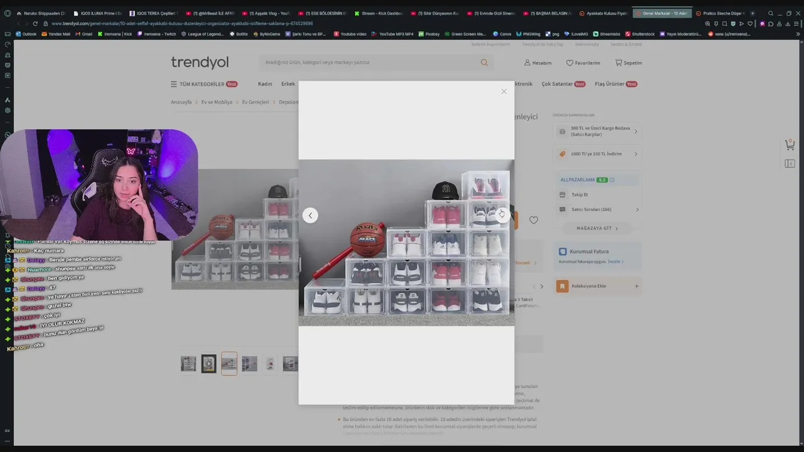Select the Kadın category
This screenshot has width=804, height=452.
265,84
